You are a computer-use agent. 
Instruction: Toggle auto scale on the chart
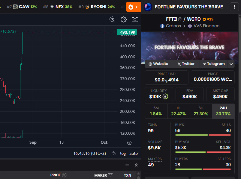pyautogui.click(x=134, y=153)
